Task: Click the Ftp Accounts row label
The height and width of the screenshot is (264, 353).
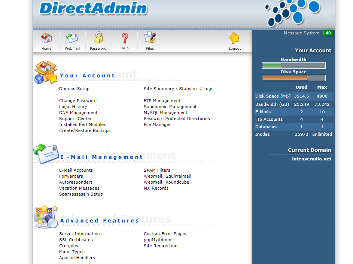Action: click(x=269, y=119)
